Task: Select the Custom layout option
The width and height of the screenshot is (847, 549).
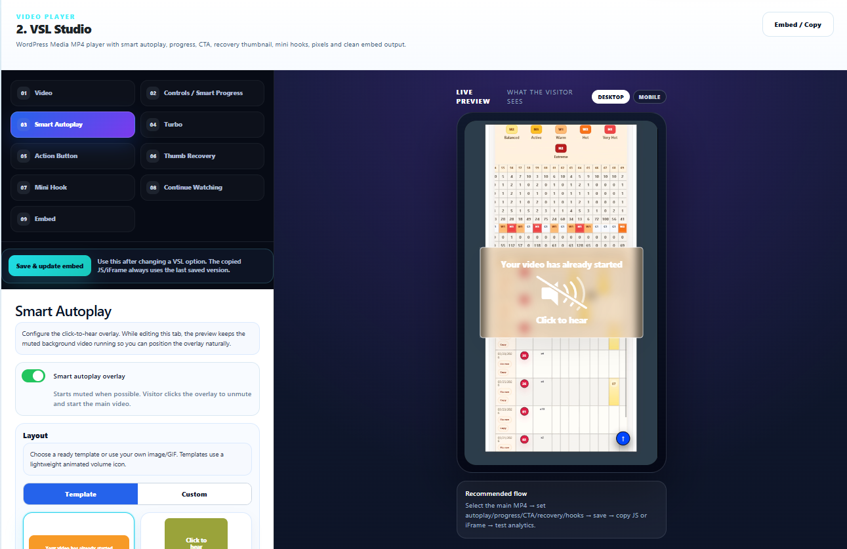Action: tap(194, 494)
